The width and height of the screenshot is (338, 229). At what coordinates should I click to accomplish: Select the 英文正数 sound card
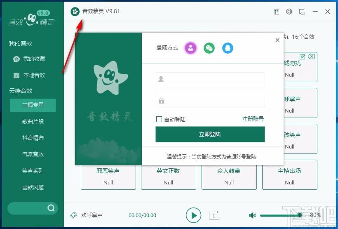[x=168, y=177]
